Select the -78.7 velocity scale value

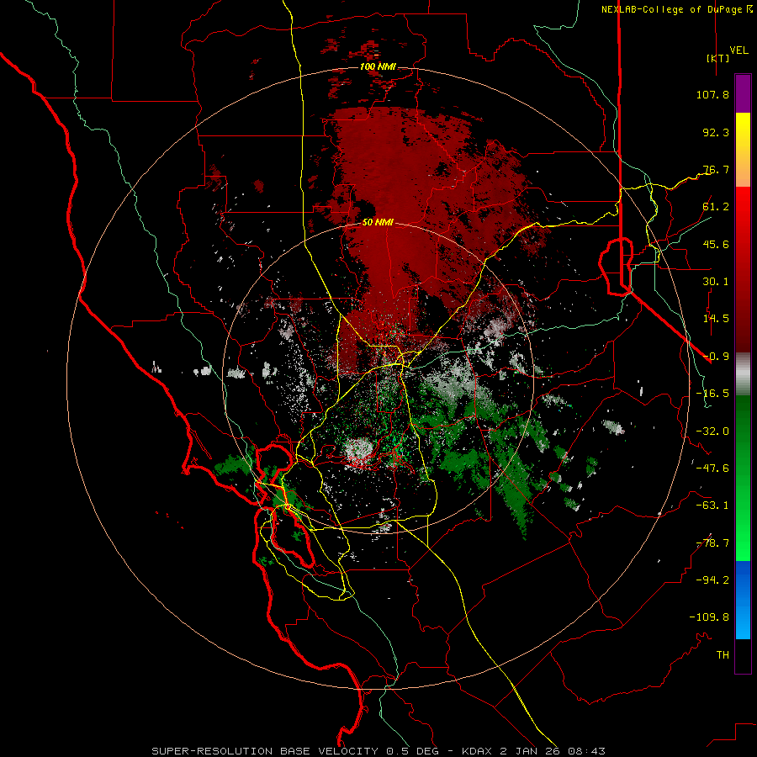click(712, 543)
